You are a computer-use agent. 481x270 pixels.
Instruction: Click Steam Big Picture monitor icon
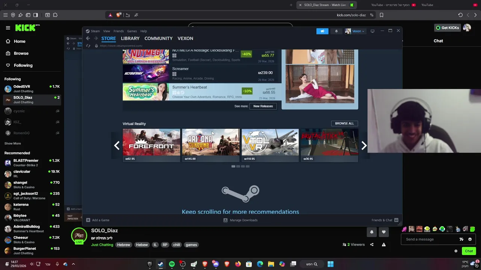[372, 31]
